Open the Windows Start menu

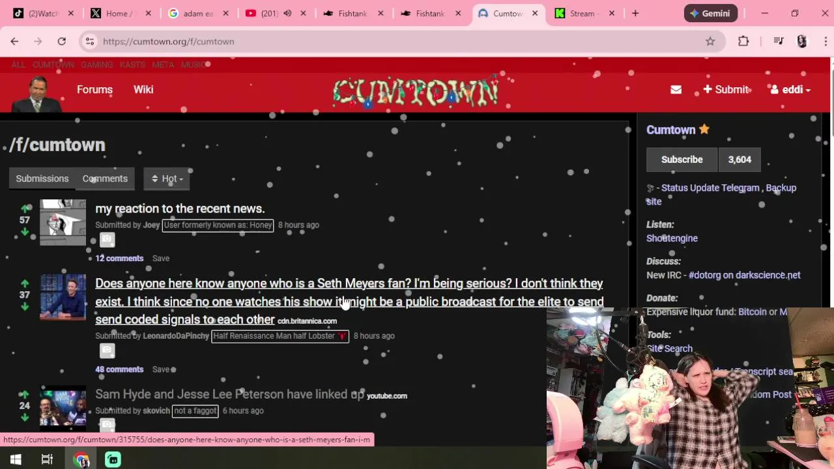point(16,459)
